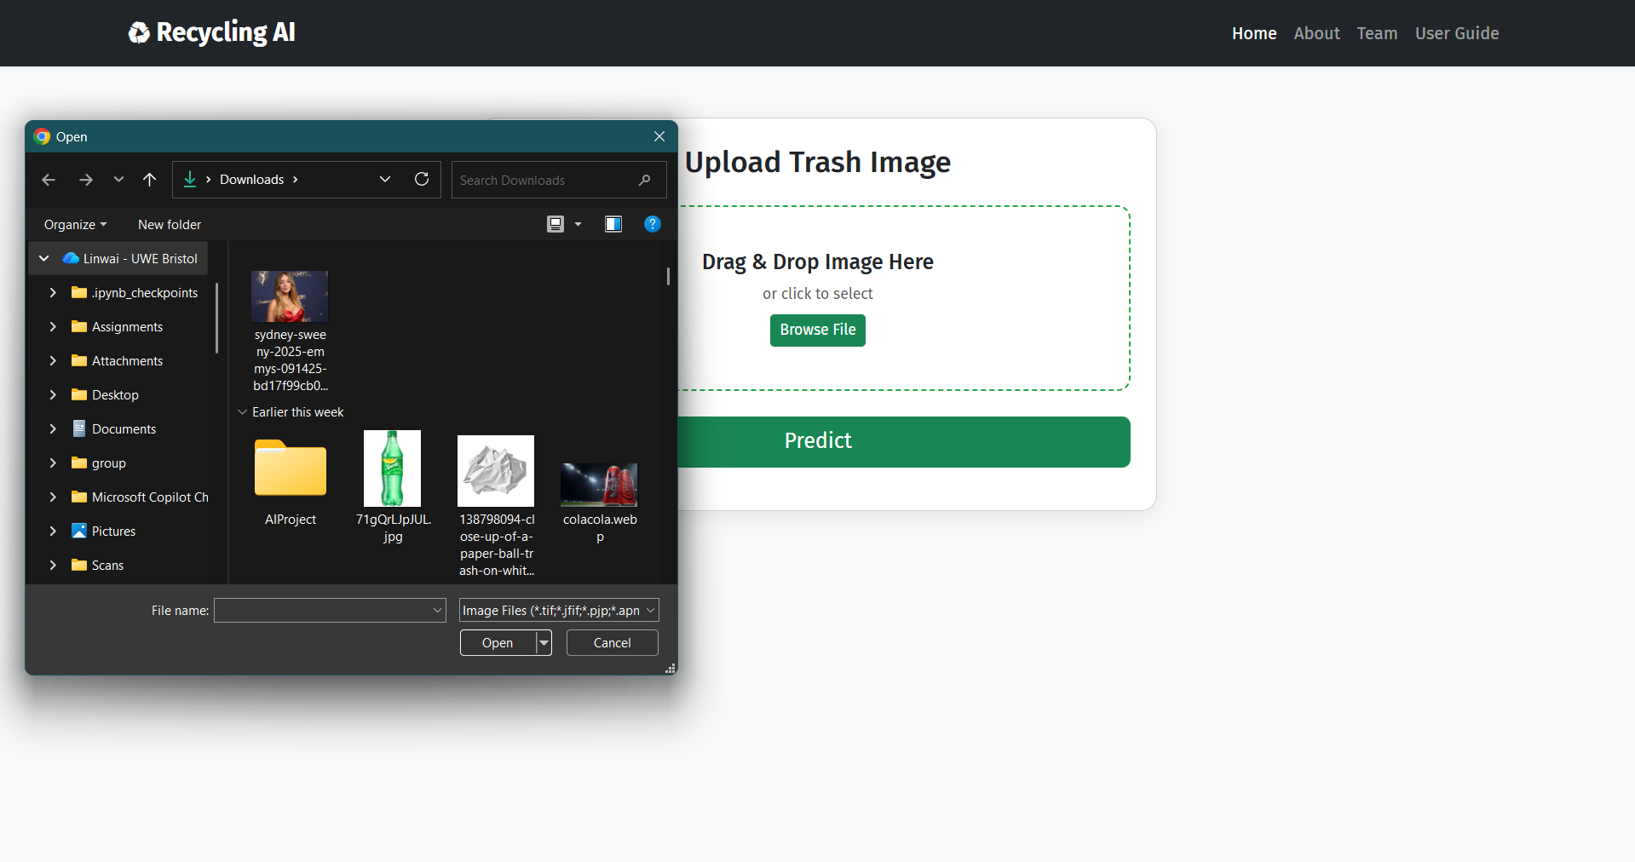Click the Downloads location icon in address bar
Screen dimensions: 1635x862
tap(190, 180)
